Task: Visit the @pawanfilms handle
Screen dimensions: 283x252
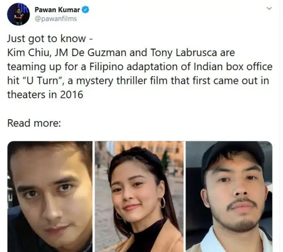Action: (x=56, y=19)
